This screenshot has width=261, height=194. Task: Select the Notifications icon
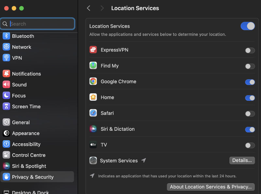(x=6, y=74)
